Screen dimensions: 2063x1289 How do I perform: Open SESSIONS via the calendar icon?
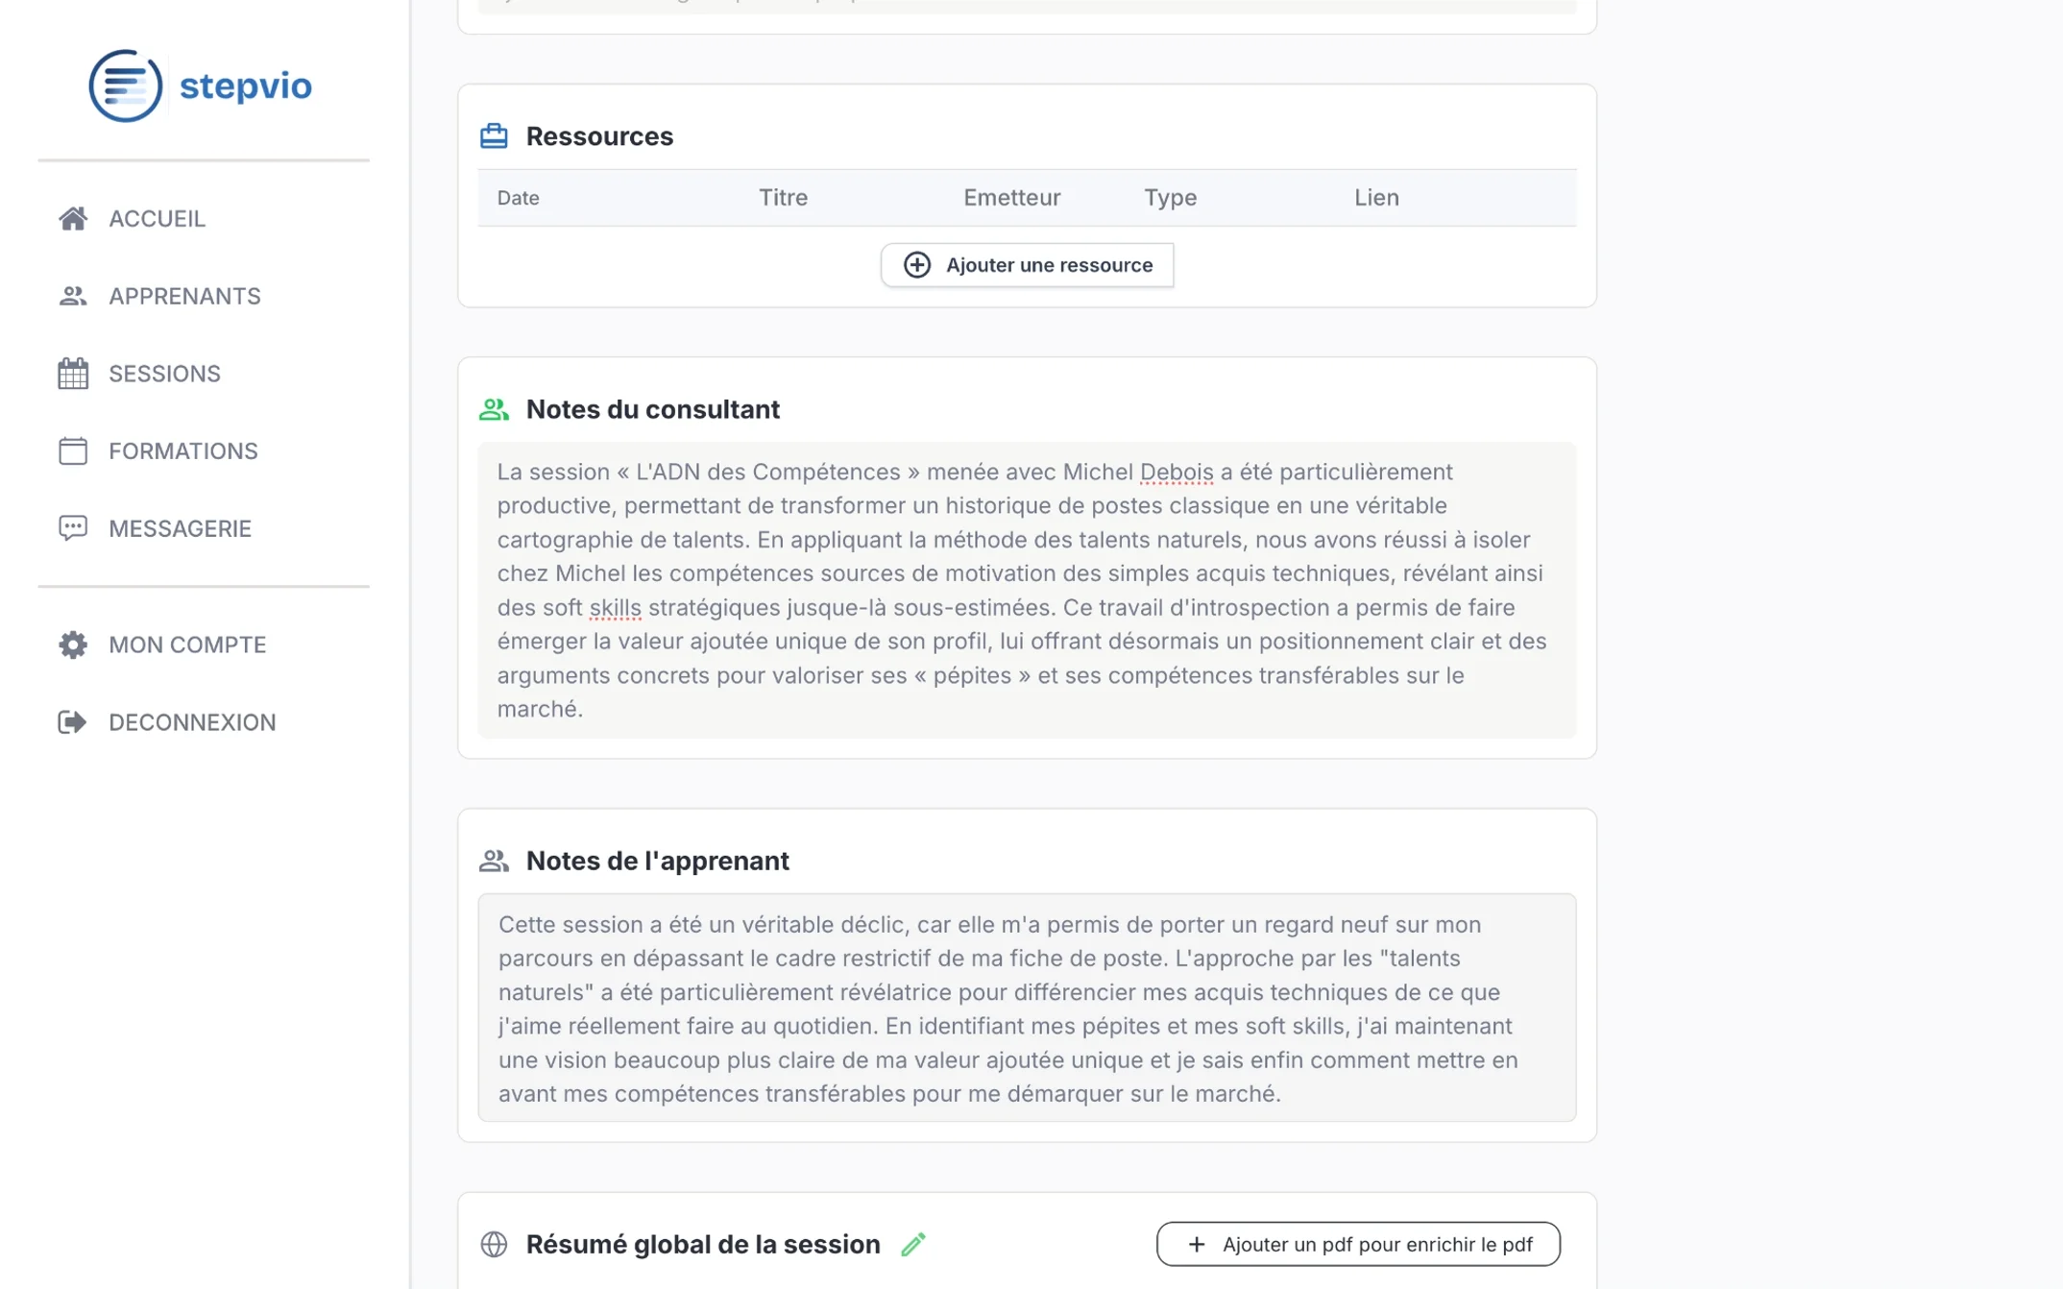click(x=73, y=373)
